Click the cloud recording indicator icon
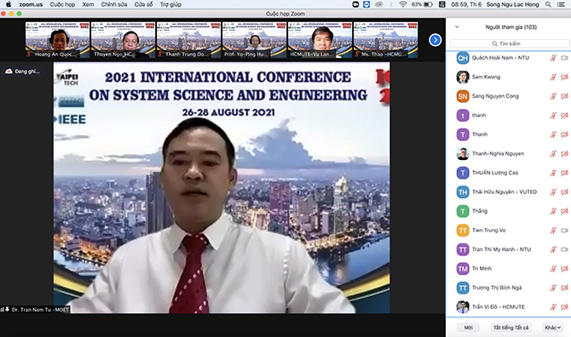The image size is (571, 337). (x=9, y=71)
